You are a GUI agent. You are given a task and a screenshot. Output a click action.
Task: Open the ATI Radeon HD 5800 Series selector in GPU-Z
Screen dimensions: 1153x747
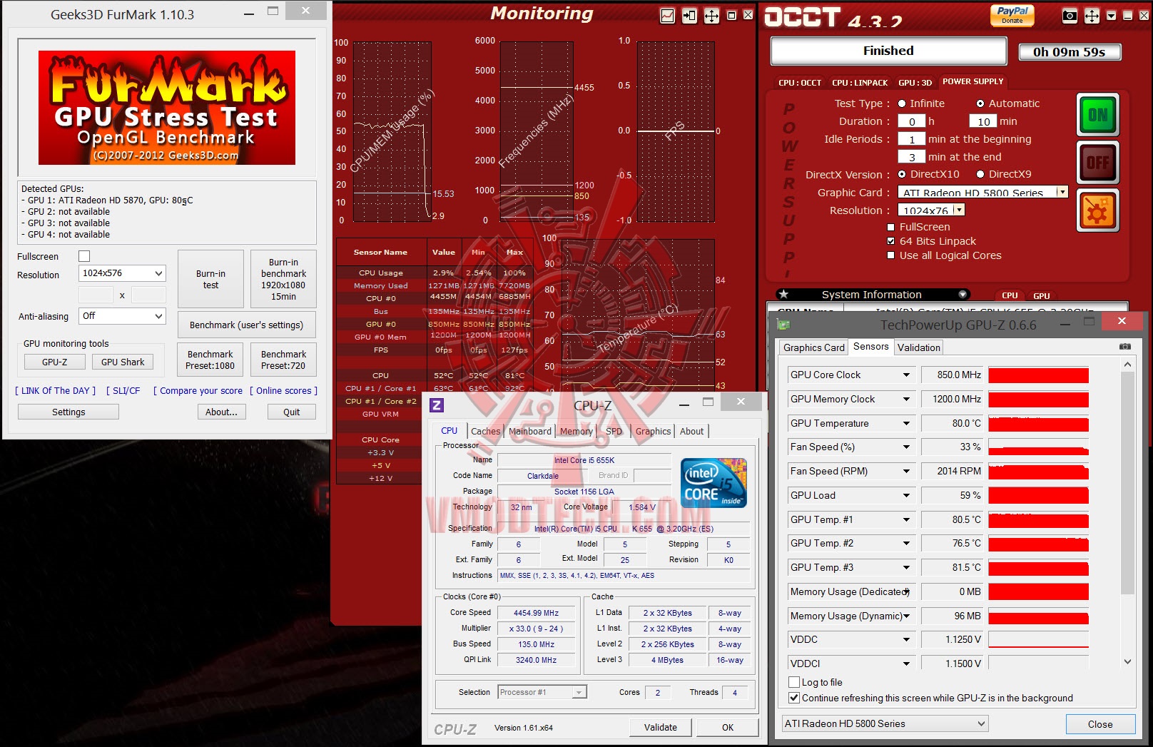point(885,723)
